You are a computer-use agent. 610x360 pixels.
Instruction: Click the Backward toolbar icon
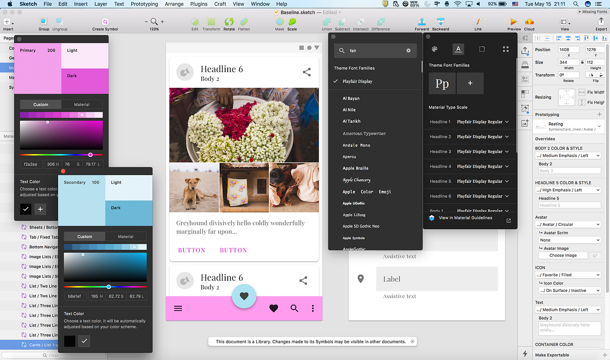(x=441, y=22)
